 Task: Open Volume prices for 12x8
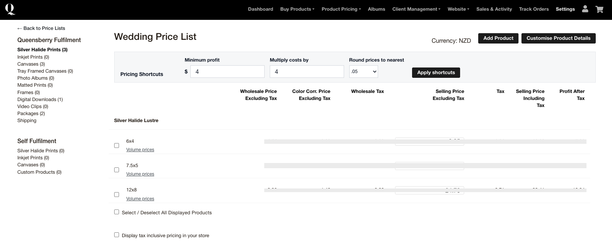(x=140, y=199)
